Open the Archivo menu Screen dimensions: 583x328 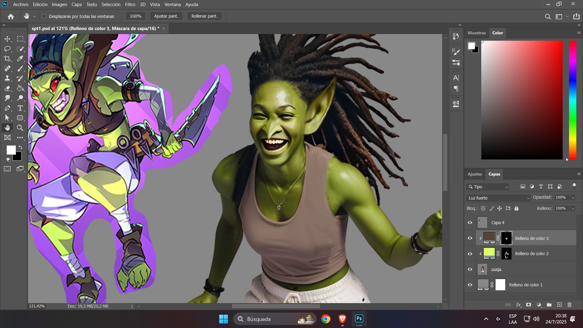tap(21, 5)
